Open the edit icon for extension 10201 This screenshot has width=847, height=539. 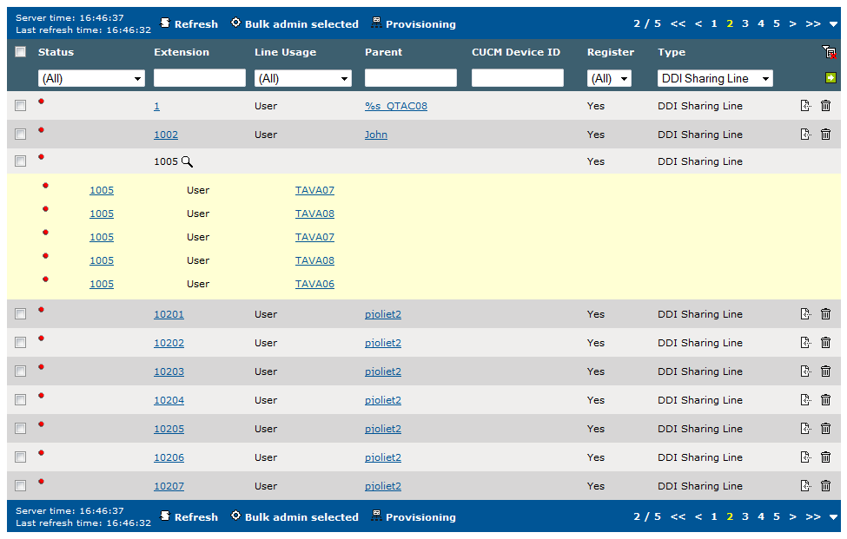coord(805,314)
